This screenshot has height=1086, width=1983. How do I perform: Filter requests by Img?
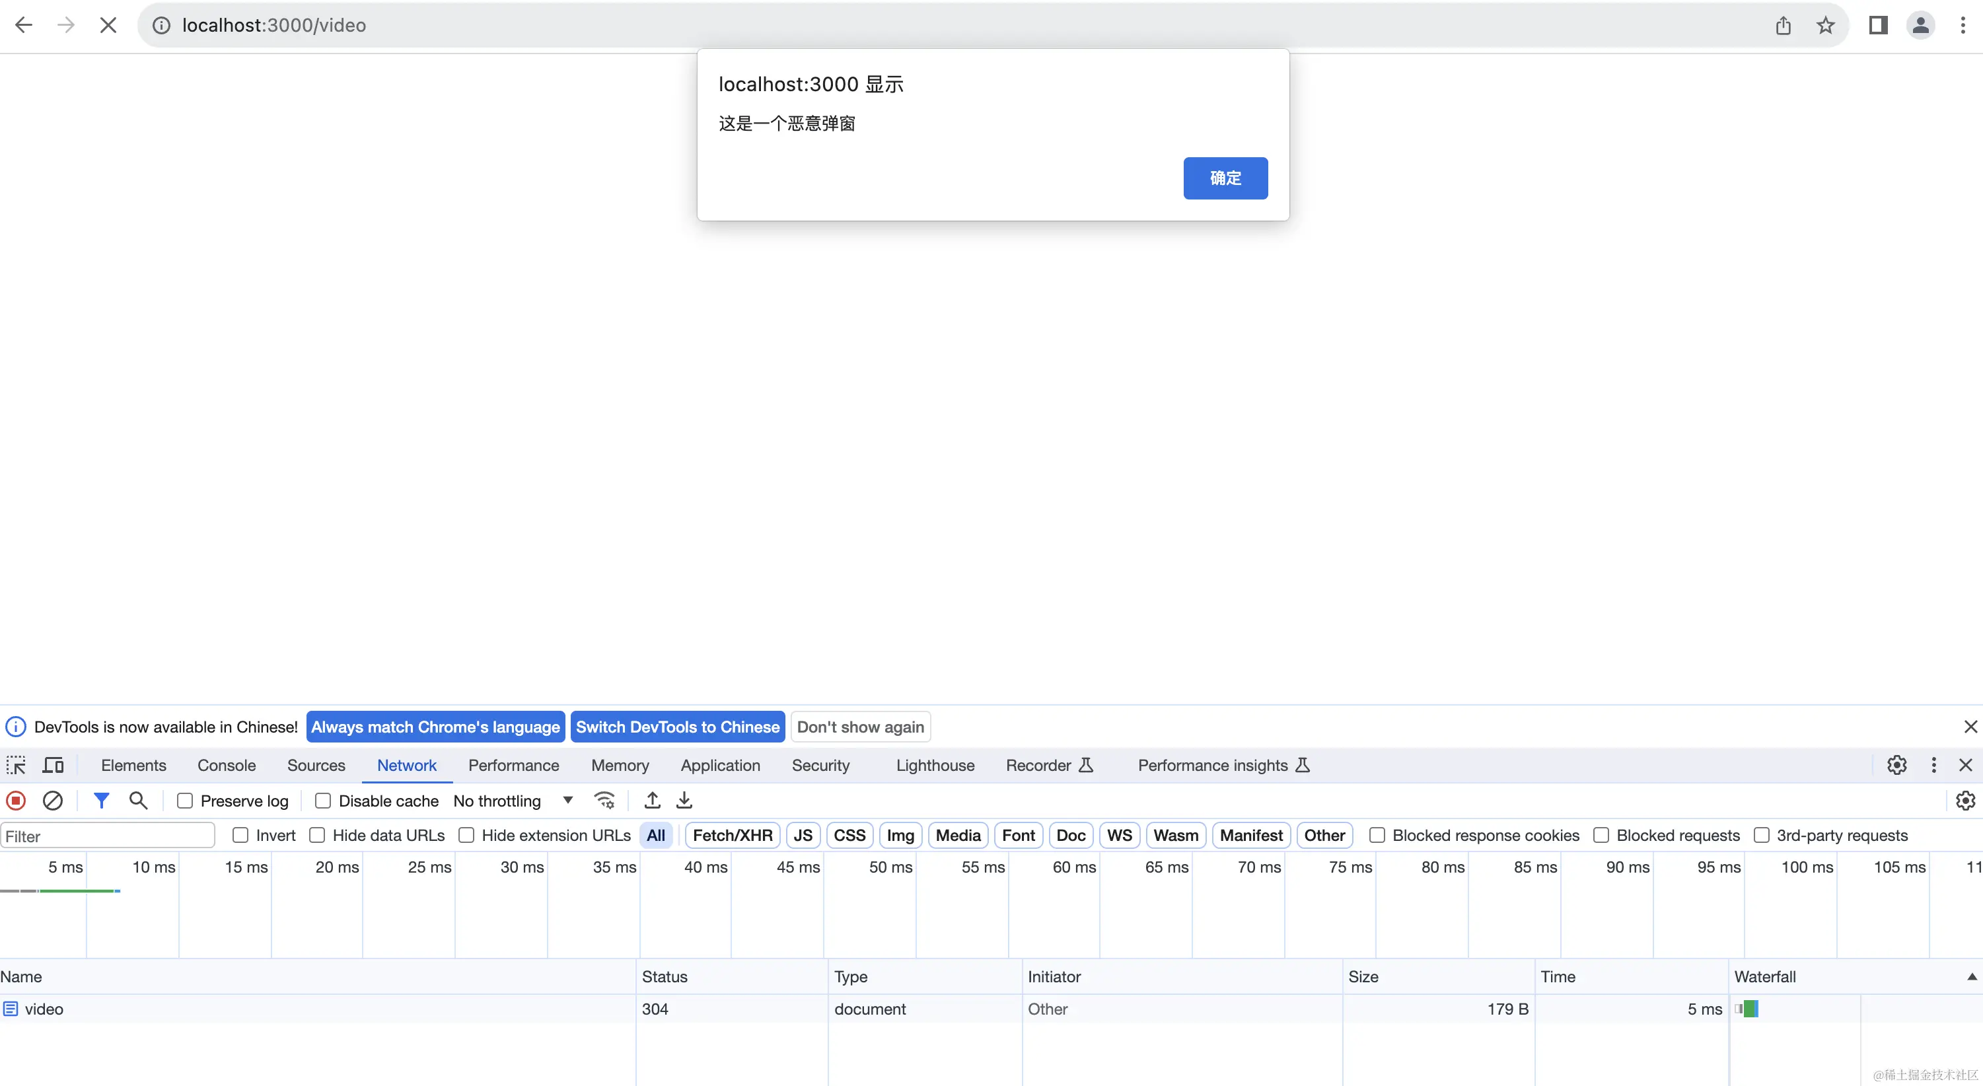pyautogui.click(x=900, y=835)
